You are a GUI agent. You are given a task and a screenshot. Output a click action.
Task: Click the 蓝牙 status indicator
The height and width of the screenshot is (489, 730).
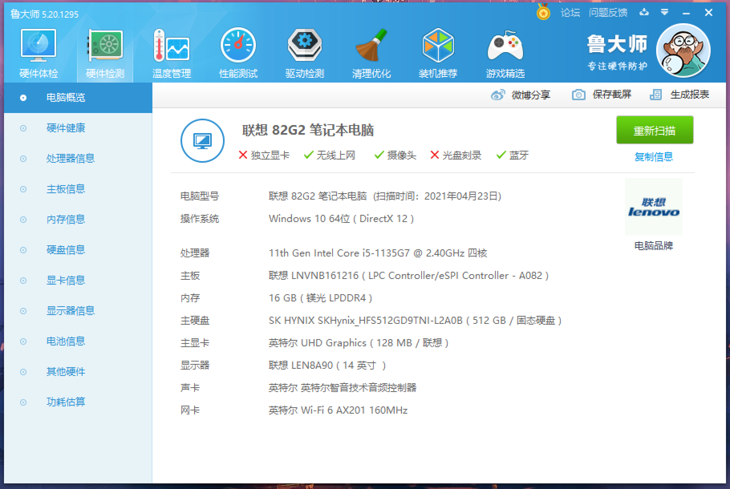coord(513,155)
